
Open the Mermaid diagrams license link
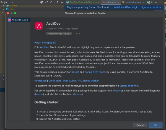(x=39, y=94)
